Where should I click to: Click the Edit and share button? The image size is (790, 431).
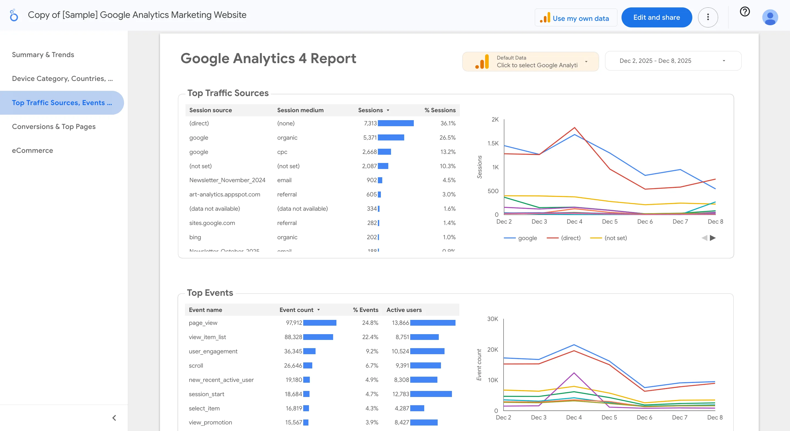[x=657, y=17]
